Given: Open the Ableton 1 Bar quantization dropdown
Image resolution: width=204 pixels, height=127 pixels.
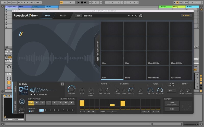Looking at the screenshot, I should pyautogui.click(x=39, y=2).
